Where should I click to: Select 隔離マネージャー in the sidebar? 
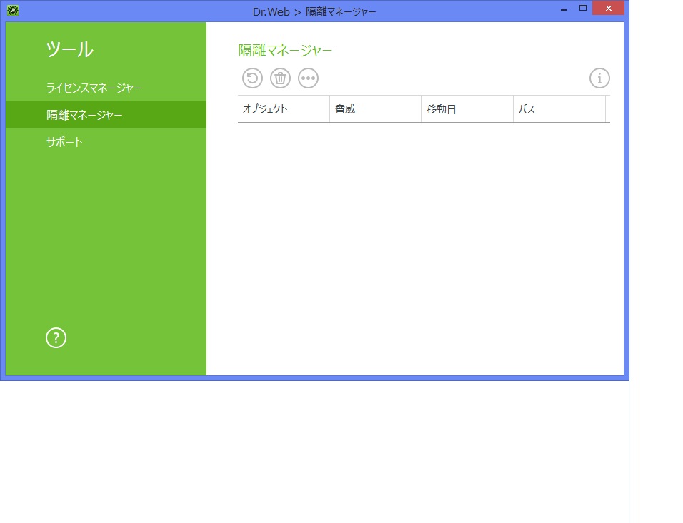click(84, 115)
